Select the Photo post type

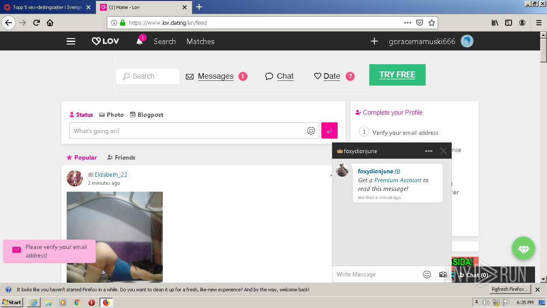[x=112, y=115]
